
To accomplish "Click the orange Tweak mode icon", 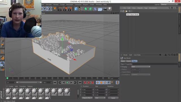I will [x=2, y=58].
